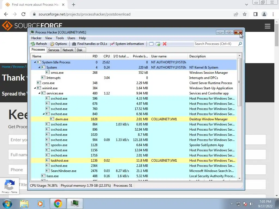
Task: Collapse the System Idle Process tree
Action: click(35, 62)
